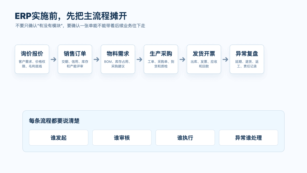307x173 pixels.
Task: Select the 异常复盘 process card
Action: (x=247, y=59)
